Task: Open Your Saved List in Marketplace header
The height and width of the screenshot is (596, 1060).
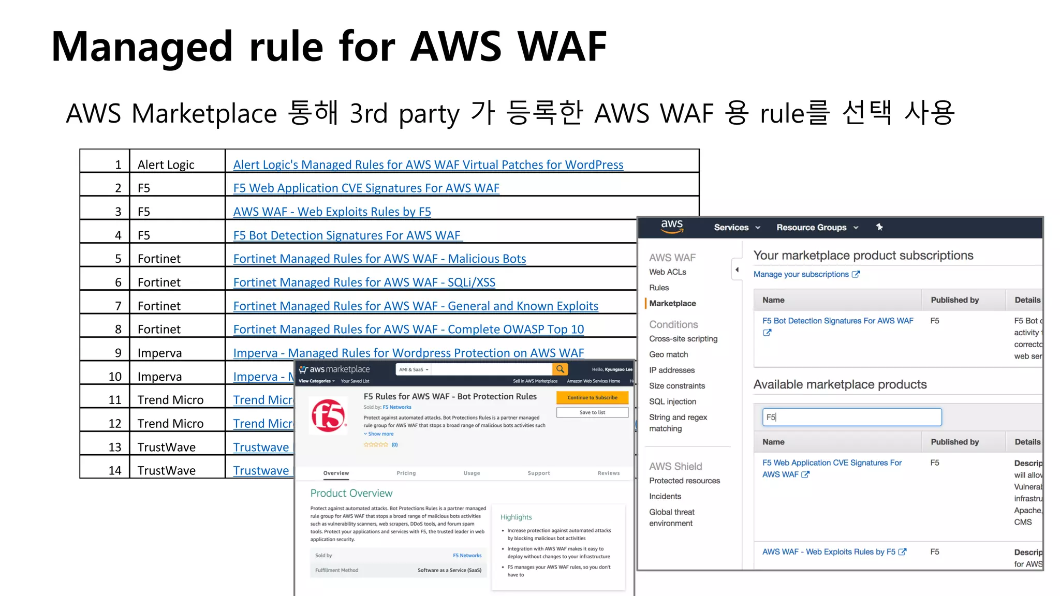Action: (x=355, y=381)
